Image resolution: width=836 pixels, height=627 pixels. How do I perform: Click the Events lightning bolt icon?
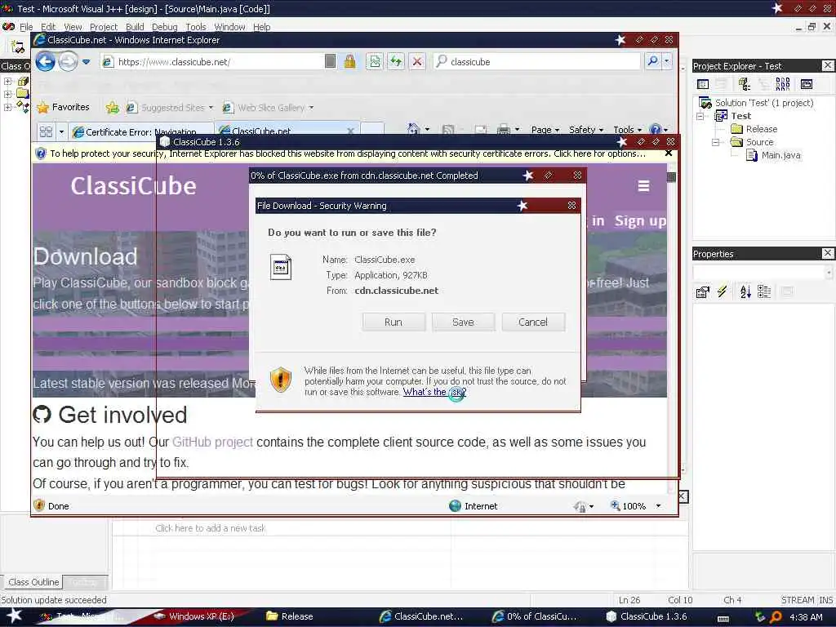[x=722, y=291]
